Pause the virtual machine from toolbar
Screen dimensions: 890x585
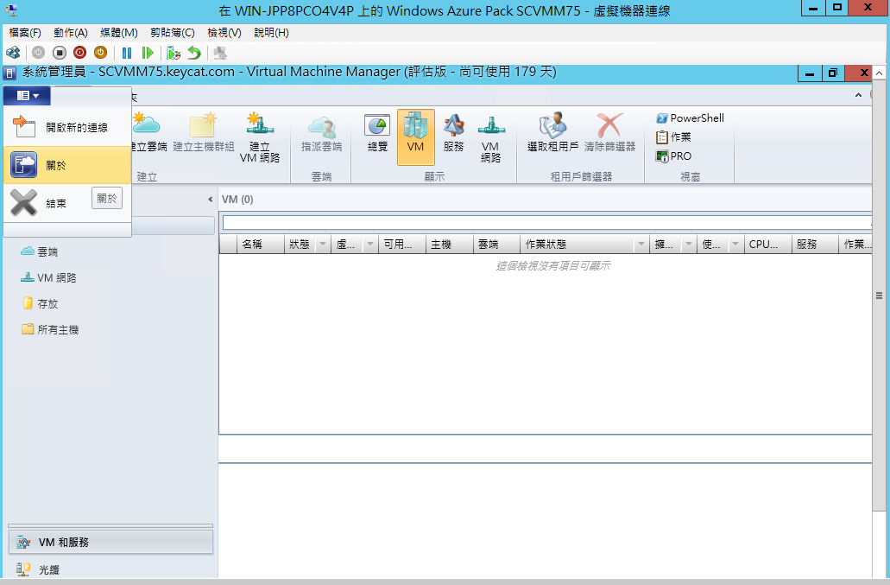click(127, 53)
